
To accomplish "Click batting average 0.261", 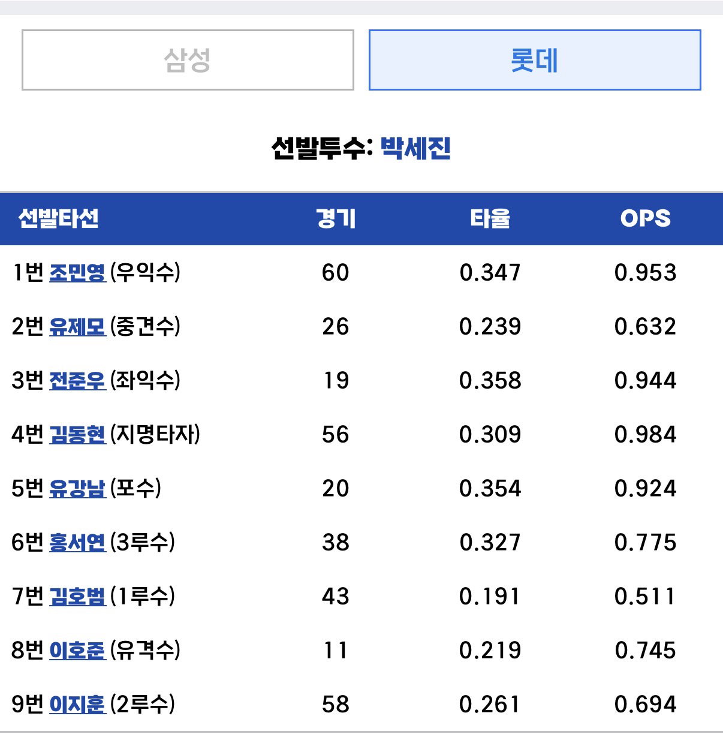I will (490, 705).
